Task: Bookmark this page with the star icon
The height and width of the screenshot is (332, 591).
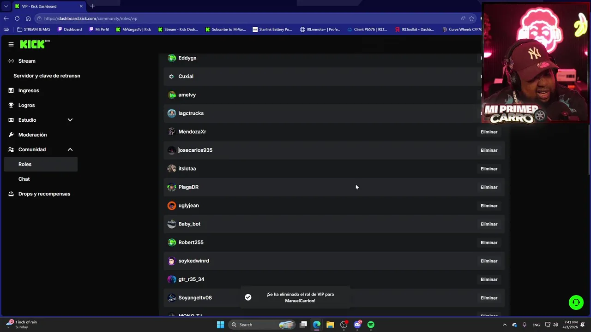Action: (471, 18)
